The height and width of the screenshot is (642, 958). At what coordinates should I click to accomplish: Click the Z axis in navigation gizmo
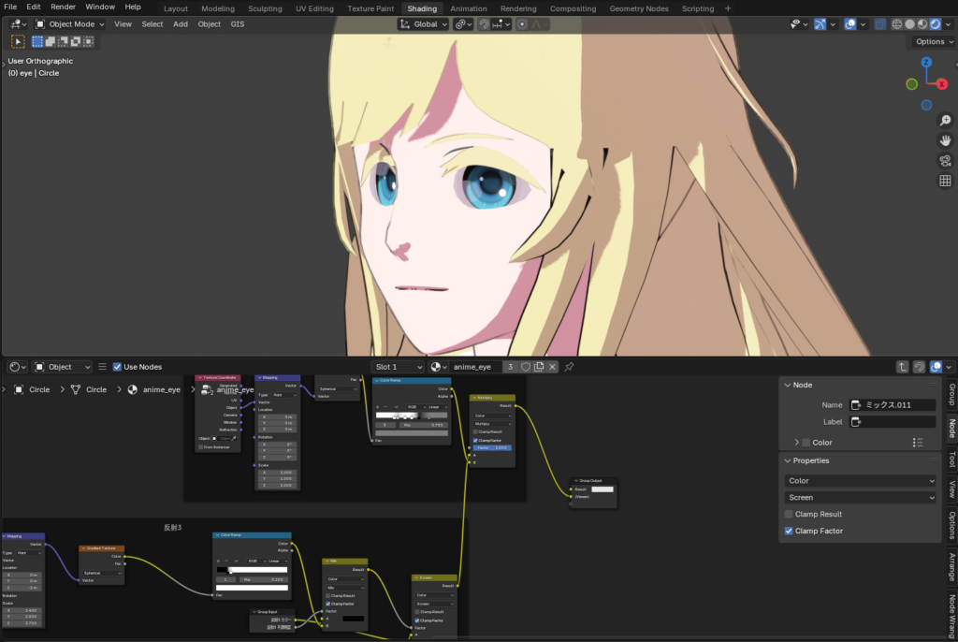(926, 63)
